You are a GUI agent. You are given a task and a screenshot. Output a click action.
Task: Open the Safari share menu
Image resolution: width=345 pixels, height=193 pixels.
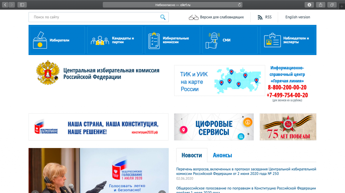321,5
